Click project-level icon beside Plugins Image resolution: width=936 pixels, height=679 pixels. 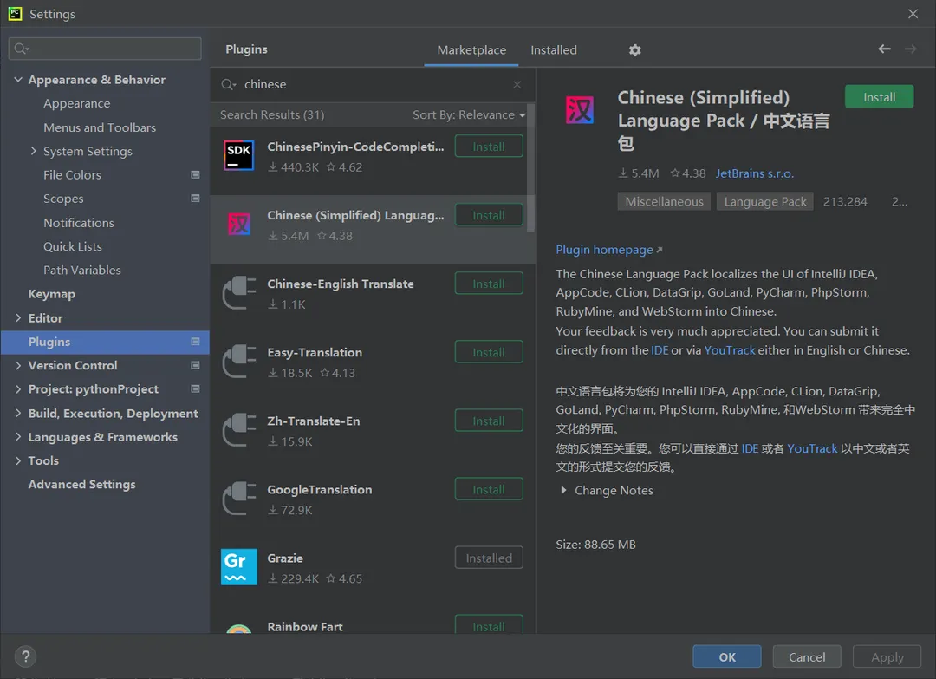click(x=195, y=342)
